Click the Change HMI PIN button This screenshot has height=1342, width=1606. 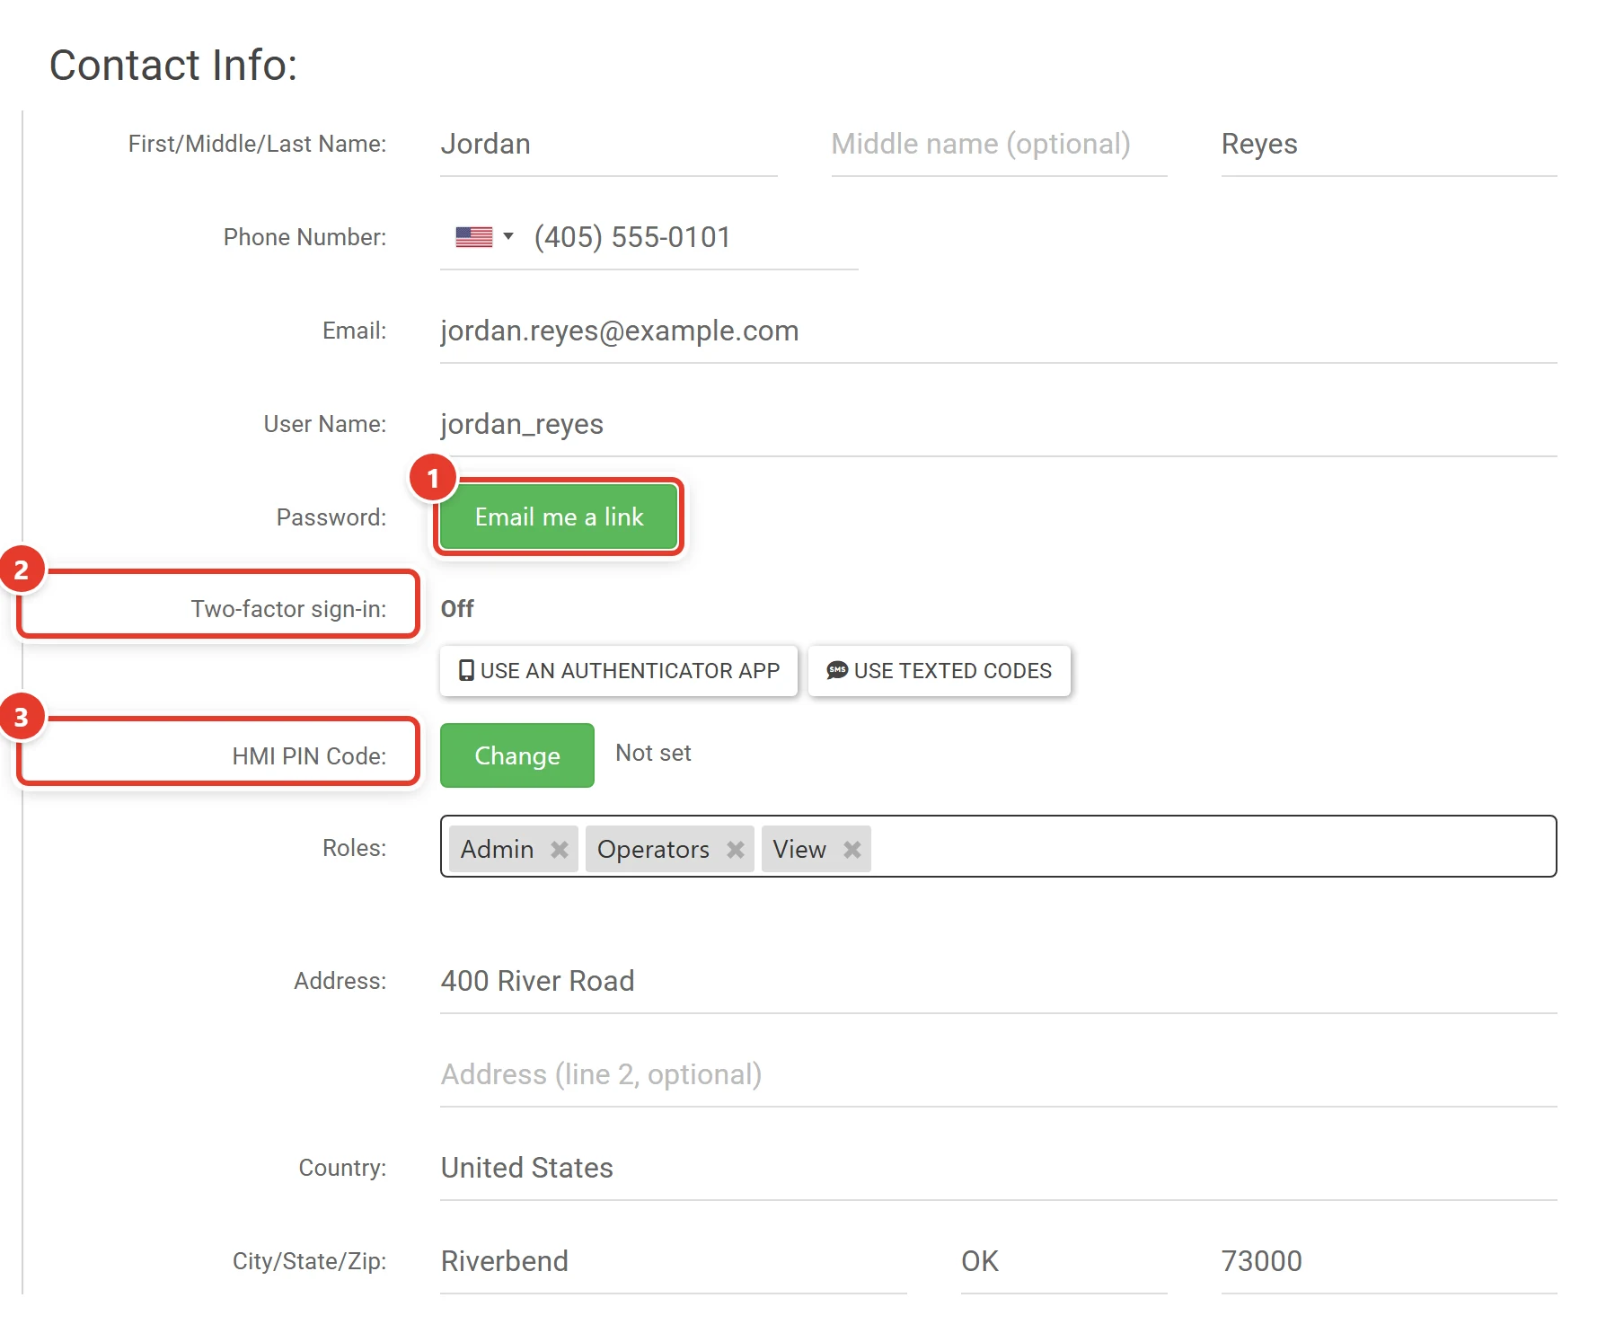(x=517, y=755)
